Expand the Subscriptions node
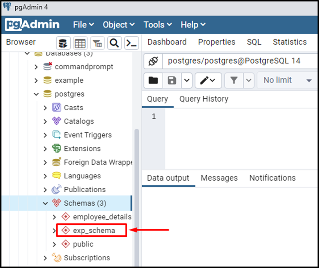The image size is (319, 268). click(x=45, y=258)
